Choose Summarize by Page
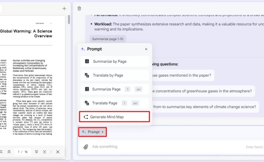 [115, 62]
